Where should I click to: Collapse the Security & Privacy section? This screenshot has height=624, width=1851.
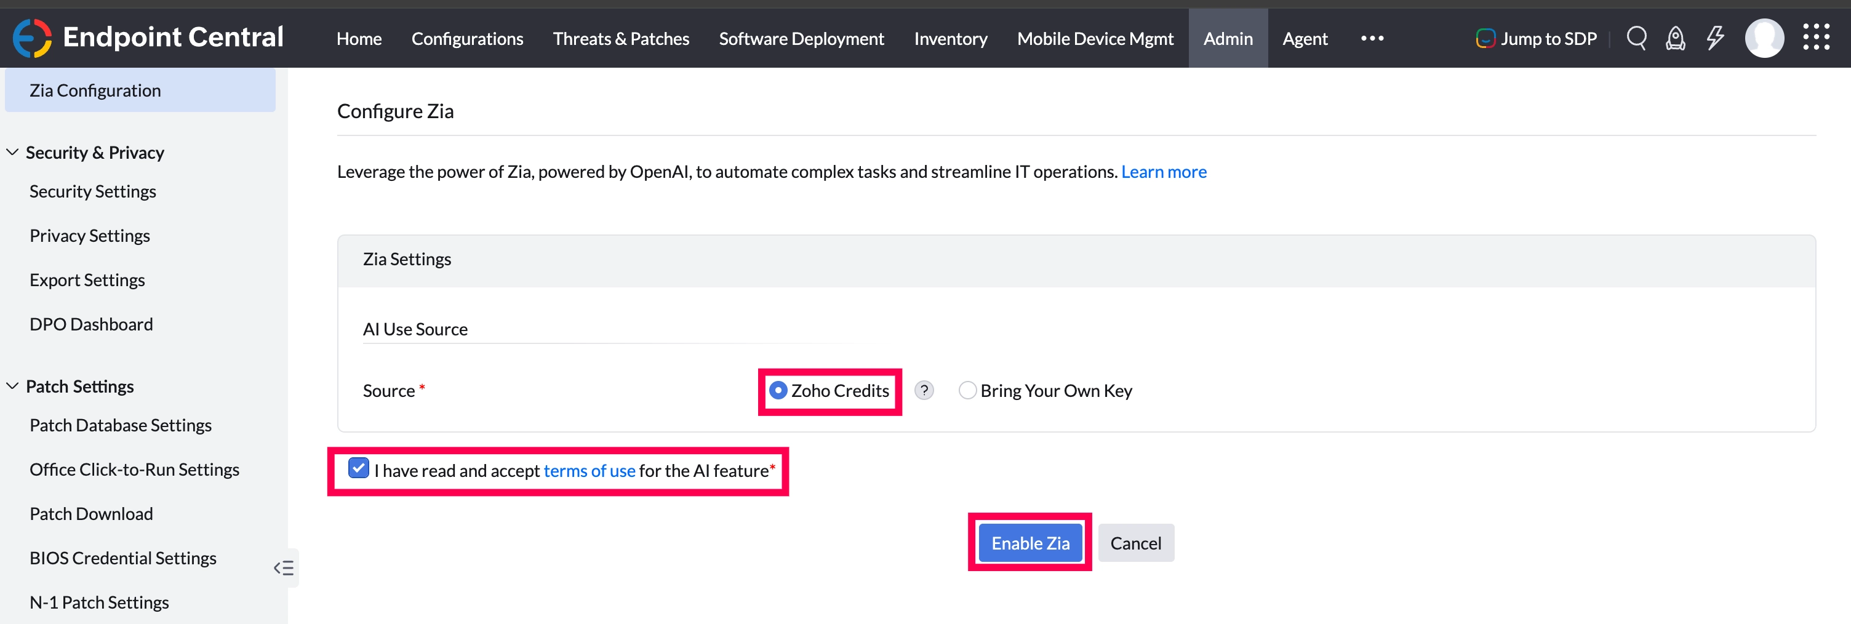click(12, 153)
